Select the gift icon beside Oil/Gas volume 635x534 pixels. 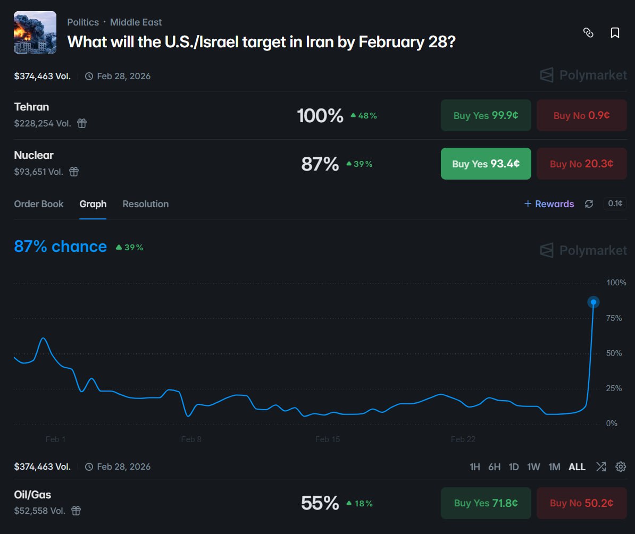click(76, 511)
